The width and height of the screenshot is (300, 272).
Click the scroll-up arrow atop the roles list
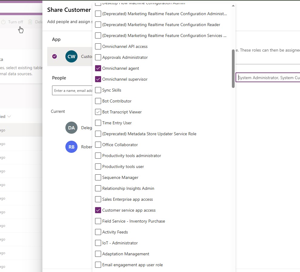(x=233, y=5)
